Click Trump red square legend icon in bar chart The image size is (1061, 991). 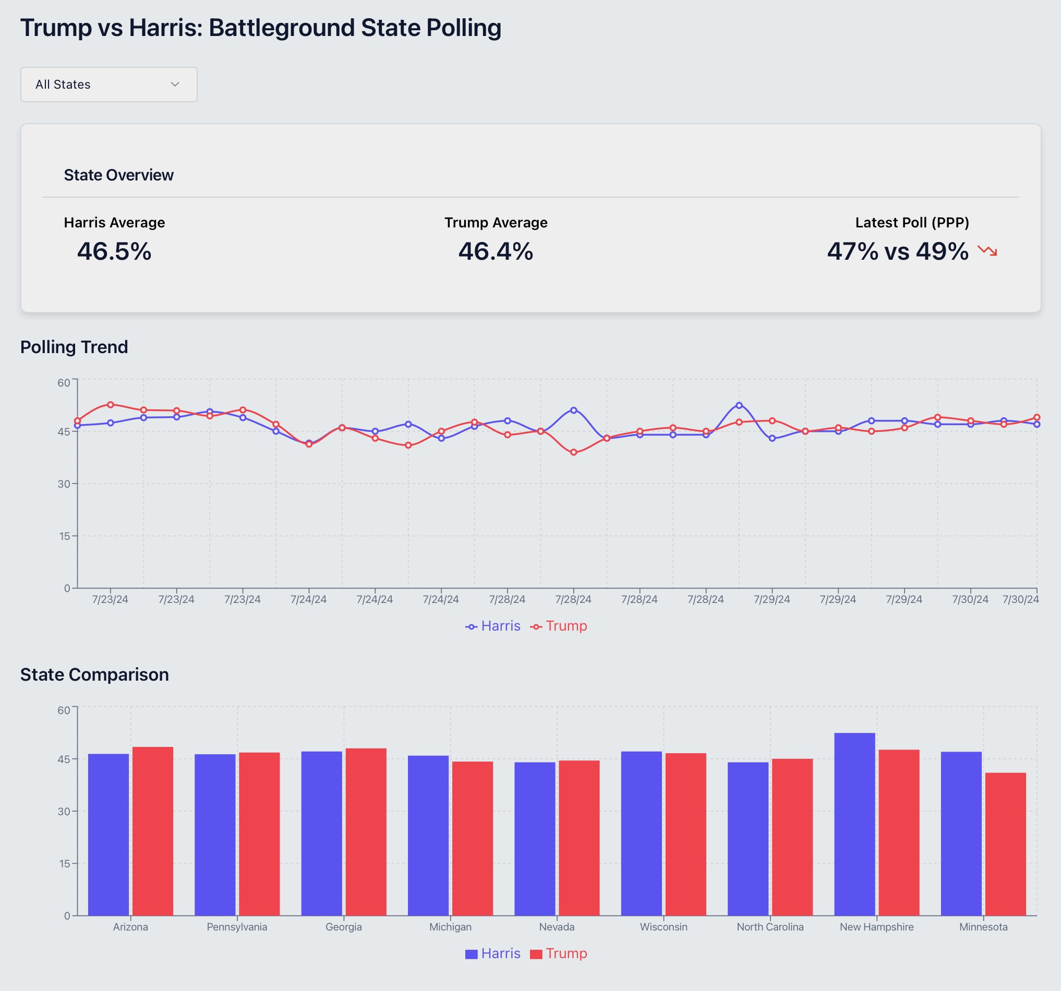536,954
